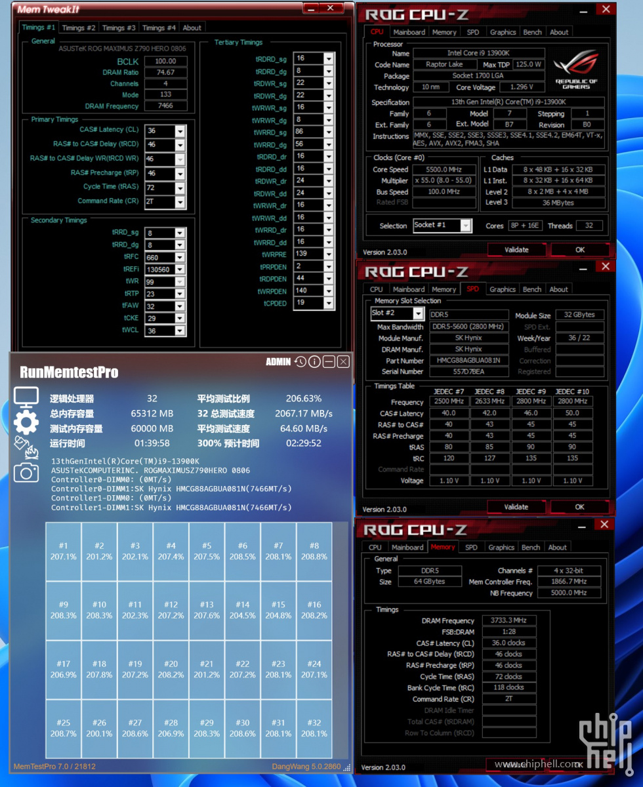Click the 206.63% average coverage value
This screenshot has width=643, height=787.
point(304,399)
